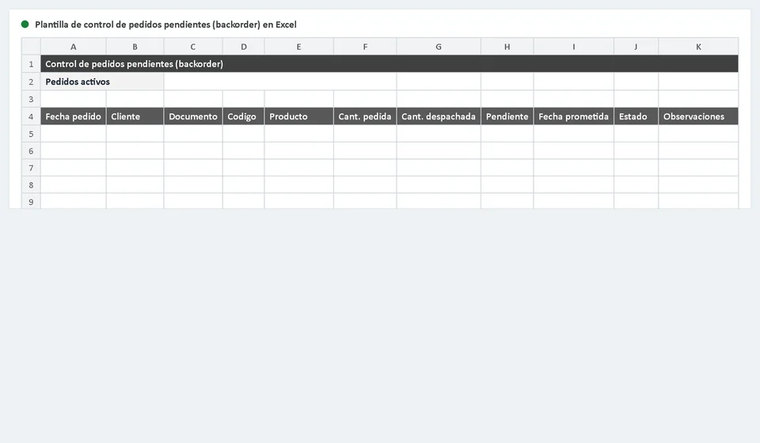Select row 4 header
Screen dimensions: 760x443
coord(31,116)
